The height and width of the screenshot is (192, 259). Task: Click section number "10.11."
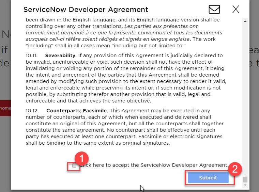pos(32,55)
